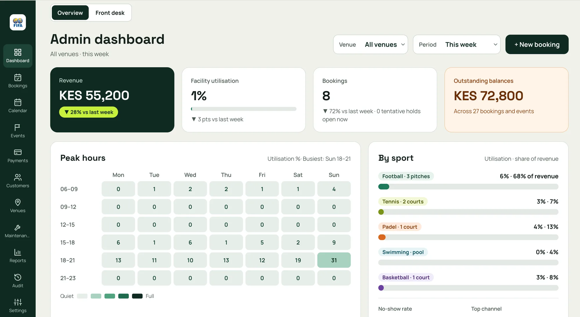Viewport: 580px width, 317px height.
Task: Open the Payments card icon
Action: (18, 152)
